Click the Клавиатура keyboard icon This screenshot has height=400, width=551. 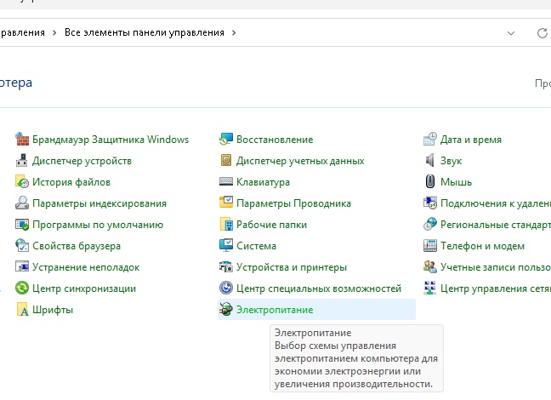[x=226, y=181]
